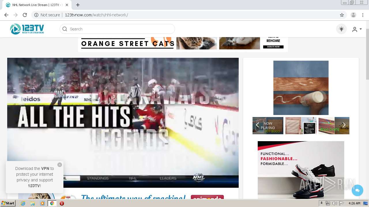Switch to Chrome in the taskbar
This screenshot has width=369, height=207.
(52, 203)
